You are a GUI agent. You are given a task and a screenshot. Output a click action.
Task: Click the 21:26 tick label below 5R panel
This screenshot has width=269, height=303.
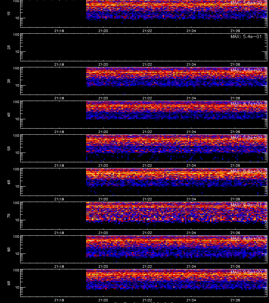tap(235, 165)
